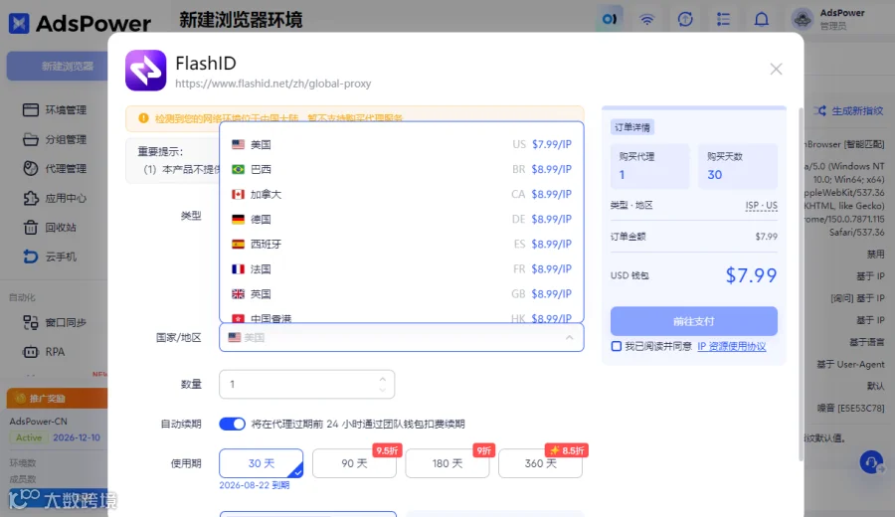Click the ISP · US type value
This screenshot has width=895, height=517.
[761, 206]
